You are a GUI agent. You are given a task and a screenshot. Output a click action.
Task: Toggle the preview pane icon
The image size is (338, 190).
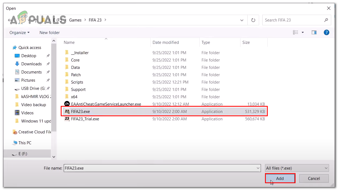[314, 32]
